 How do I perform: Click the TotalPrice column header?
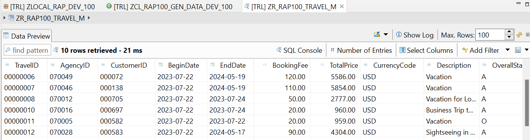[x=335, y=65]
